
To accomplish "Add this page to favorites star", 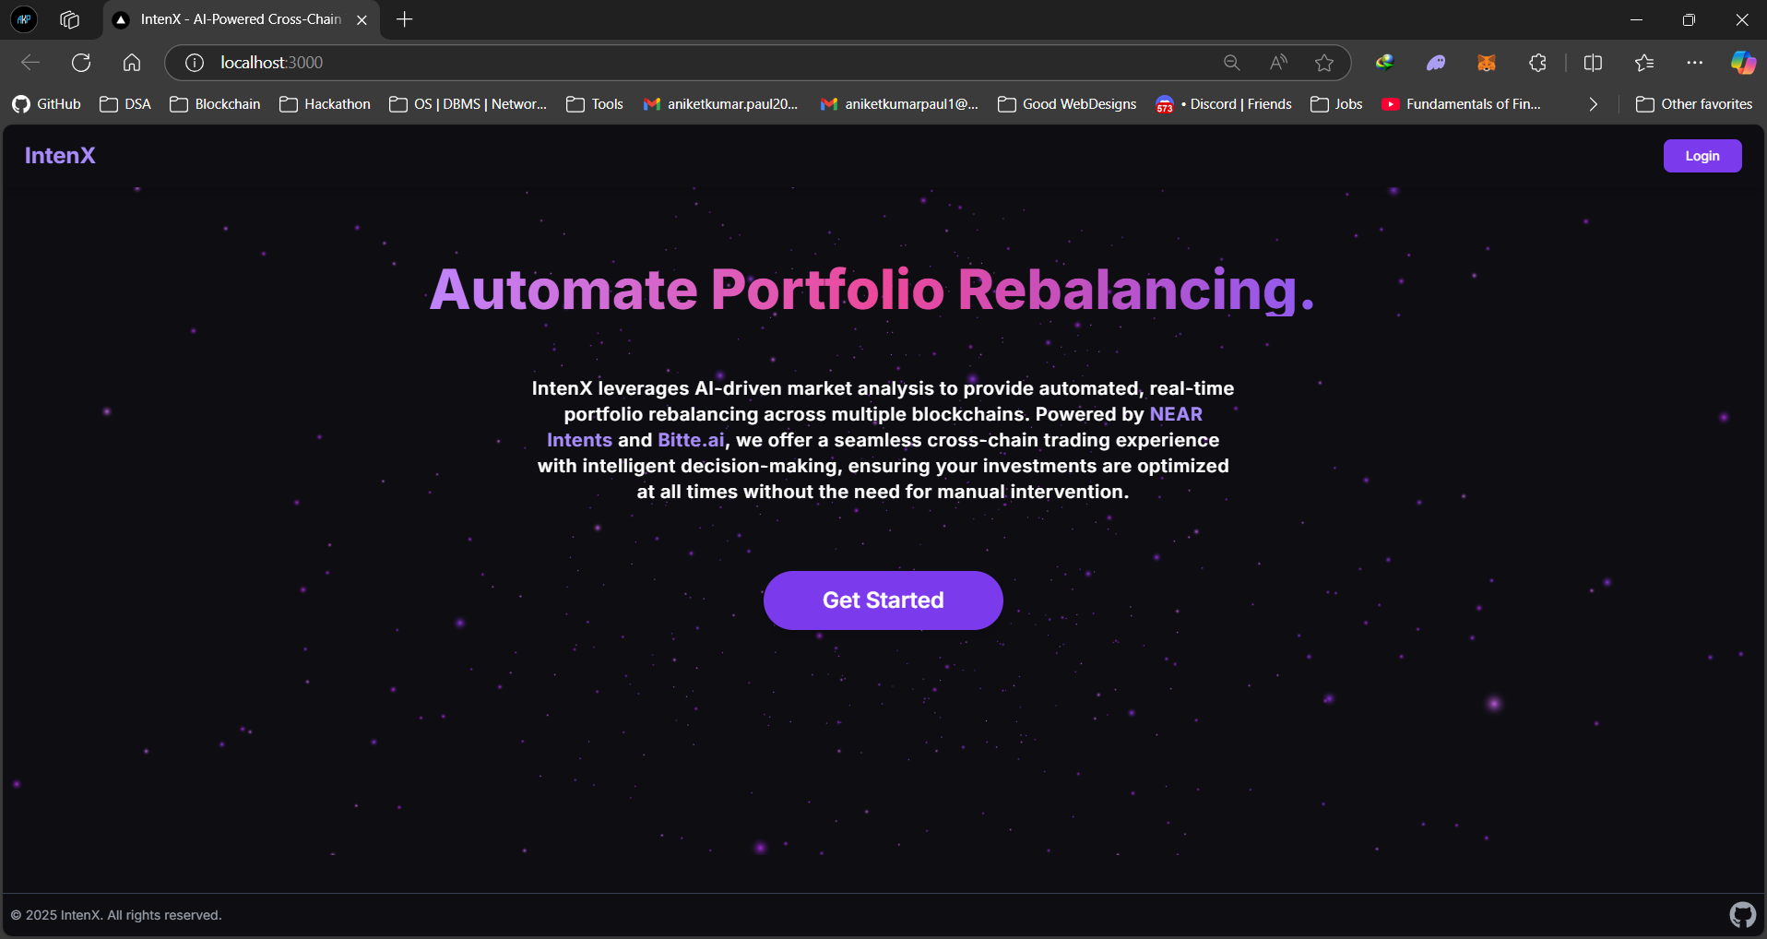I will (1324, 63).
